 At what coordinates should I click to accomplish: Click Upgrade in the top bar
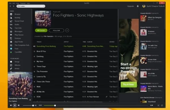[131, 6]
